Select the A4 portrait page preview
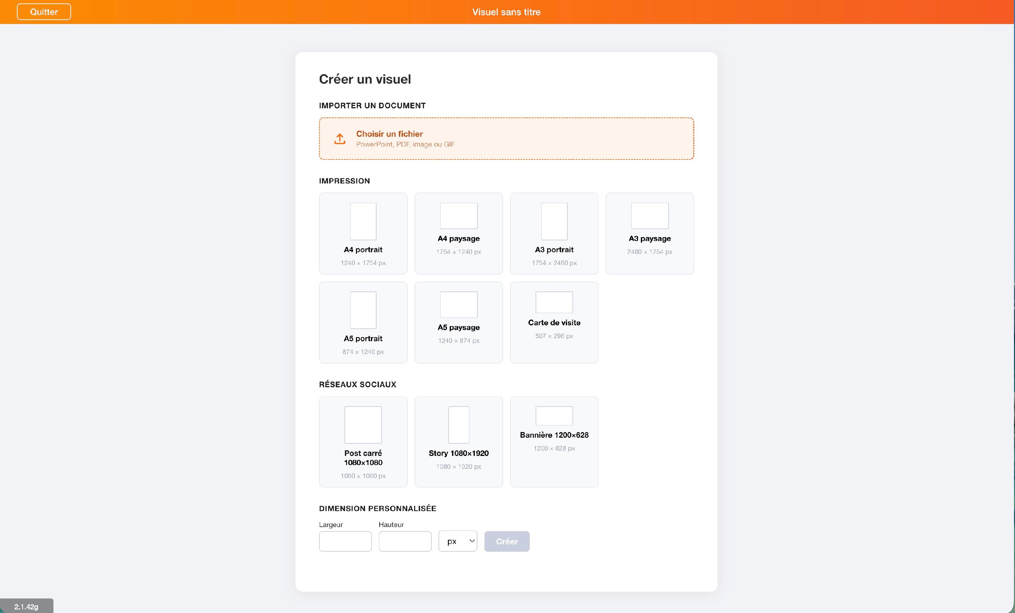 [x=363, y=221]
